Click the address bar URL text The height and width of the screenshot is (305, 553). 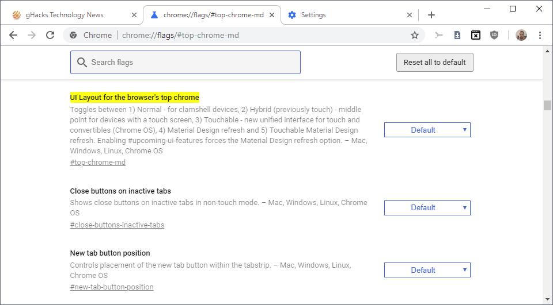[180, 35]
